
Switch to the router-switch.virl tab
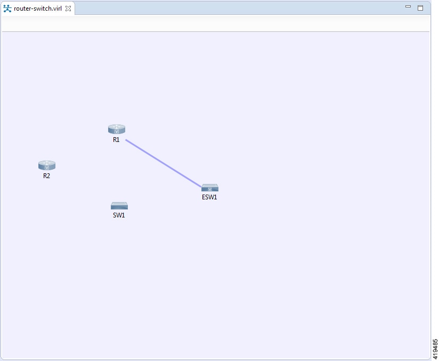[x=37, y=9]
